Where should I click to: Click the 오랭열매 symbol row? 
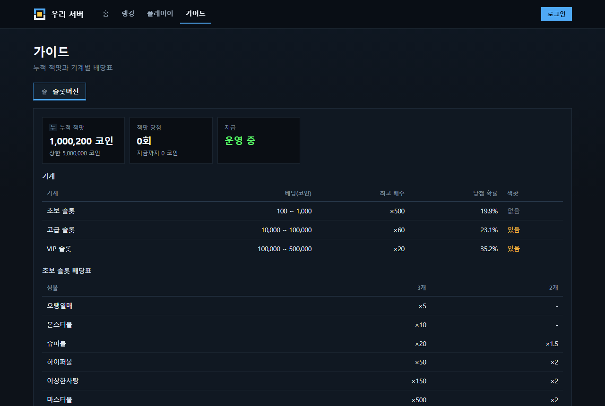302,306
